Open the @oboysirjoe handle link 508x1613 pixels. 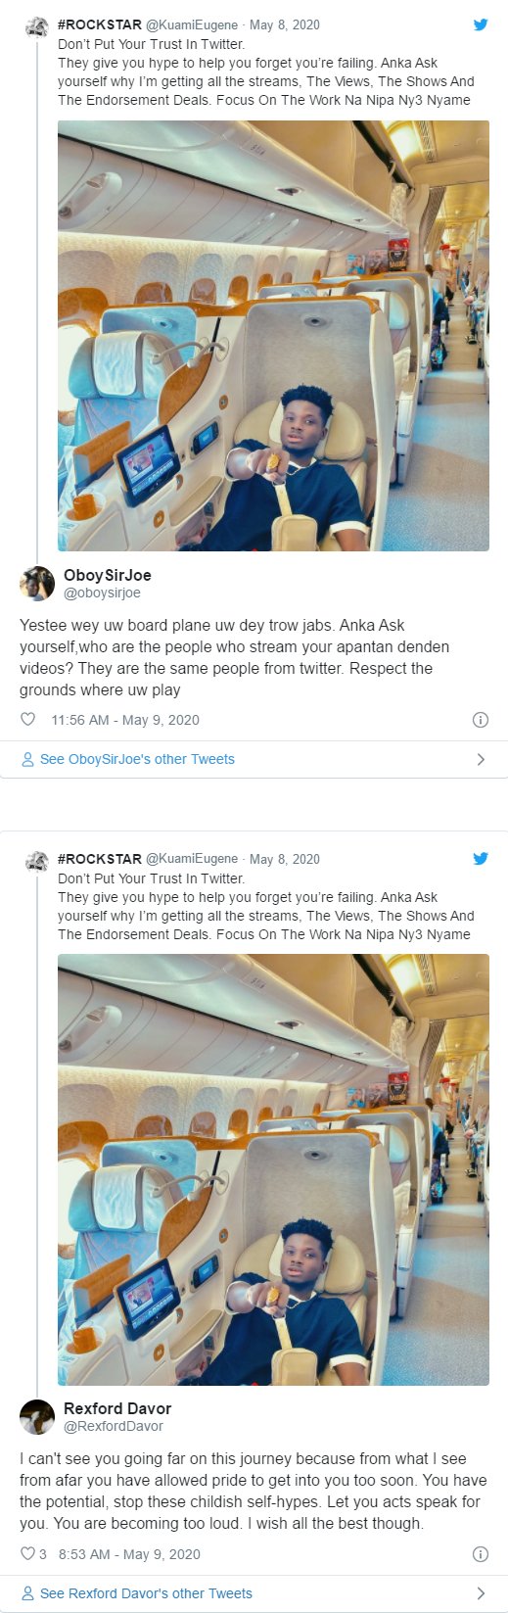coord(102,593)
